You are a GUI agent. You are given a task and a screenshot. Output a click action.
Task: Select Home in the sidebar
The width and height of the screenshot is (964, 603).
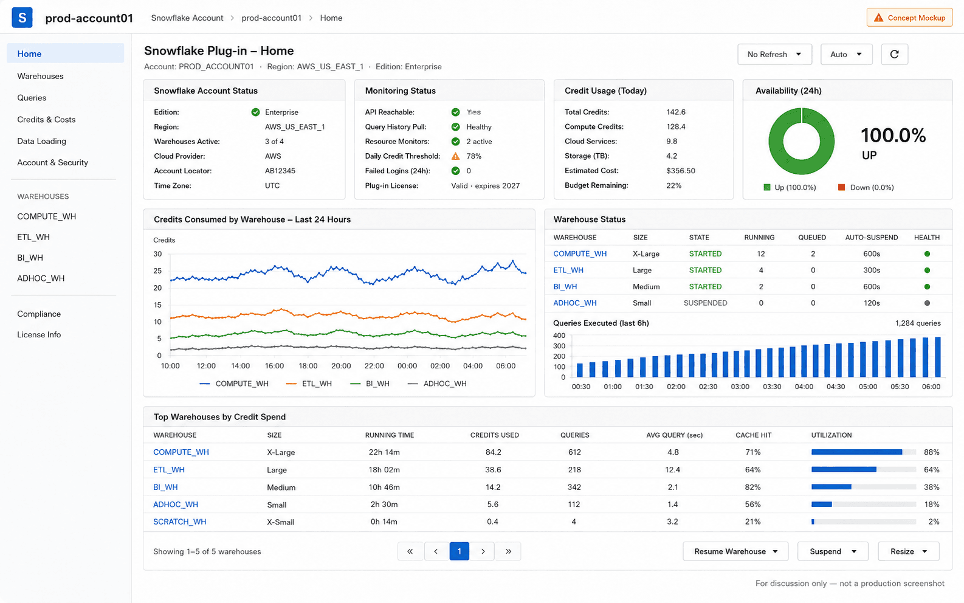coord(65,53)
